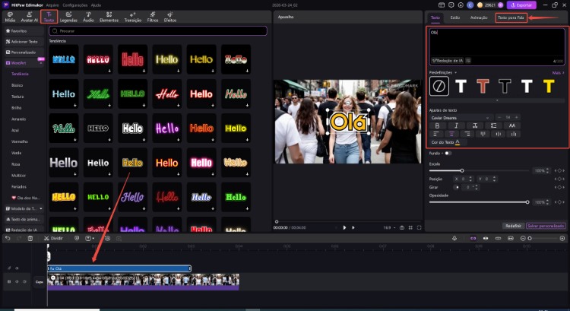Viewport: 570px width, 311px height.
Task: Open the Arquivo menu
Action: click(x=52, y=5)
